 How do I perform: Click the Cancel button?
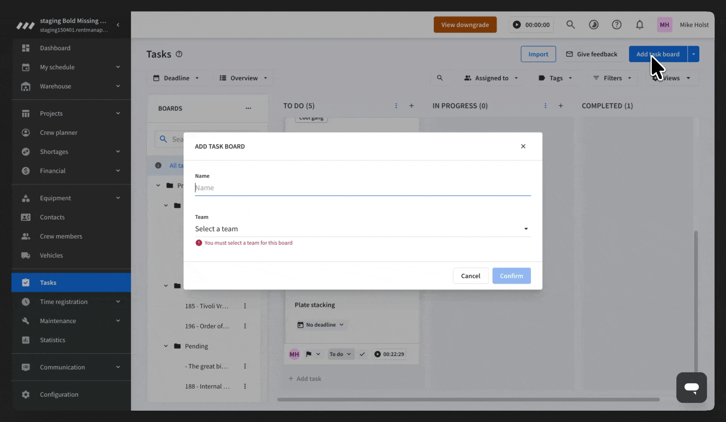point(471,276)
